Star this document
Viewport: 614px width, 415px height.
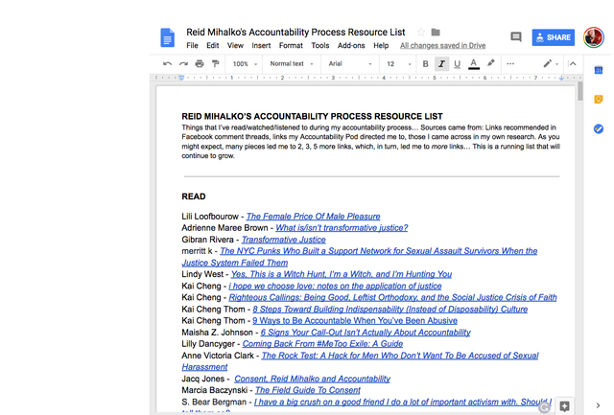coord(421,32)
